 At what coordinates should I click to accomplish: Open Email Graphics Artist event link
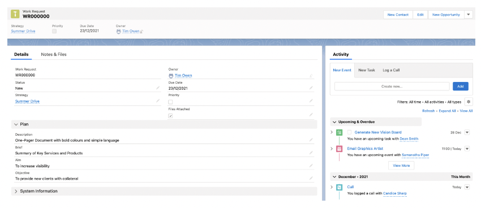pos(365,149)
